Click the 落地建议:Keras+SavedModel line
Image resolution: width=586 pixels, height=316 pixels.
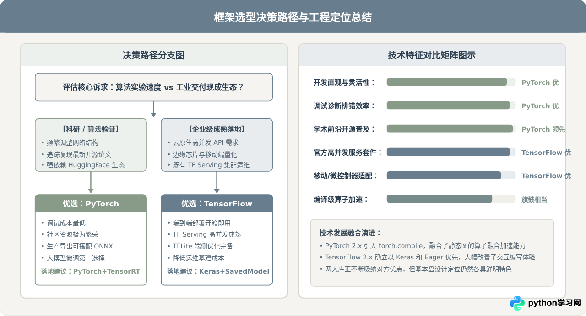click(218, 271)
